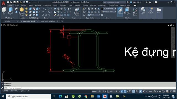Screen dimensions: 177x99
Task: Click the search magnifier icon
Action: click(x=128, y=2)
